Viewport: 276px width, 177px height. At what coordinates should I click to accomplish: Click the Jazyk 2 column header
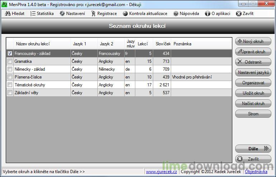[x=111, y=44]
